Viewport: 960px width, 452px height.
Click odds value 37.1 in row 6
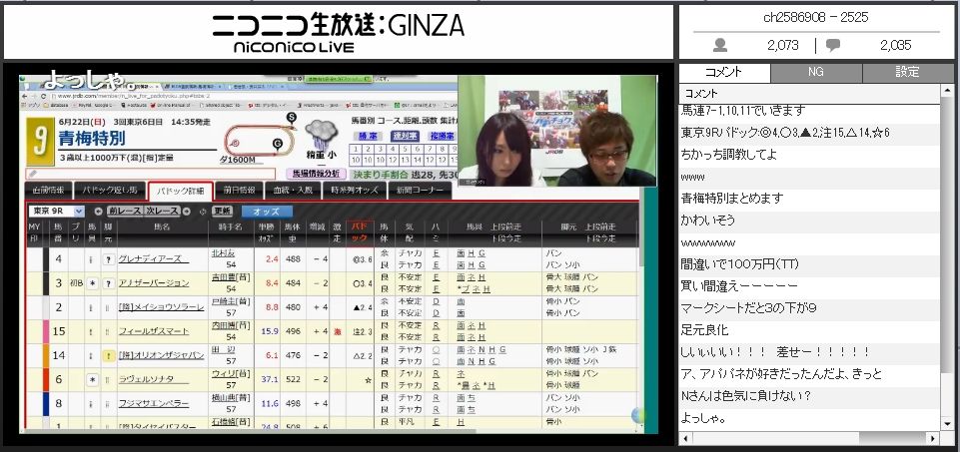pos(270,380)
